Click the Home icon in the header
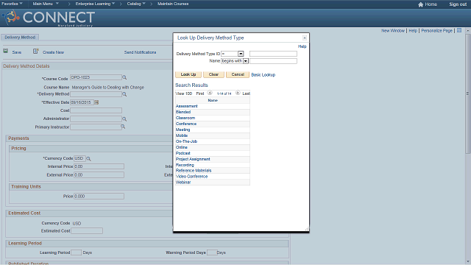 click(420, 4)
